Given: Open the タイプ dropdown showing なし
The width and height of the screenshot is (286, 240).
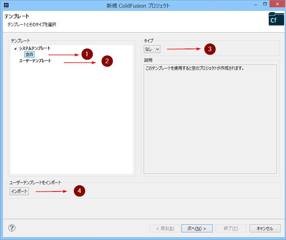Looking at the screenshot, I should (x=152, y=49).
